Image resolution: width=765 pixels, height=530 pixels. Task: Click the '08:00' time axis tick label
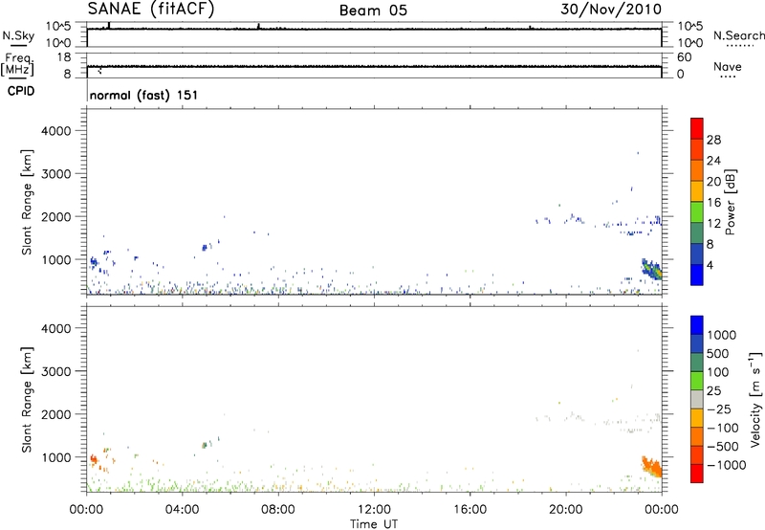[x=278, y=510]
